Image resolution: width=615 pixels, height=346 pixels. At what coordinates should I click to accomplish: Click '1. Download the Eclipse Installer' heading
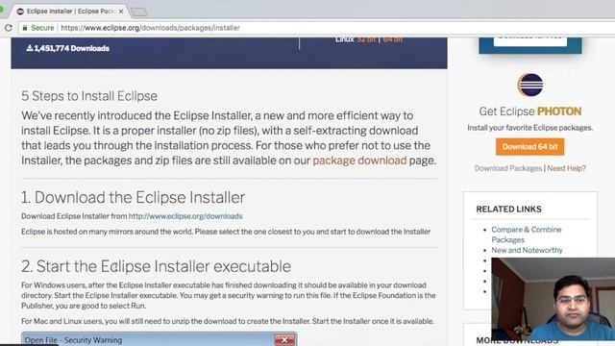click(x=133, y=197)
